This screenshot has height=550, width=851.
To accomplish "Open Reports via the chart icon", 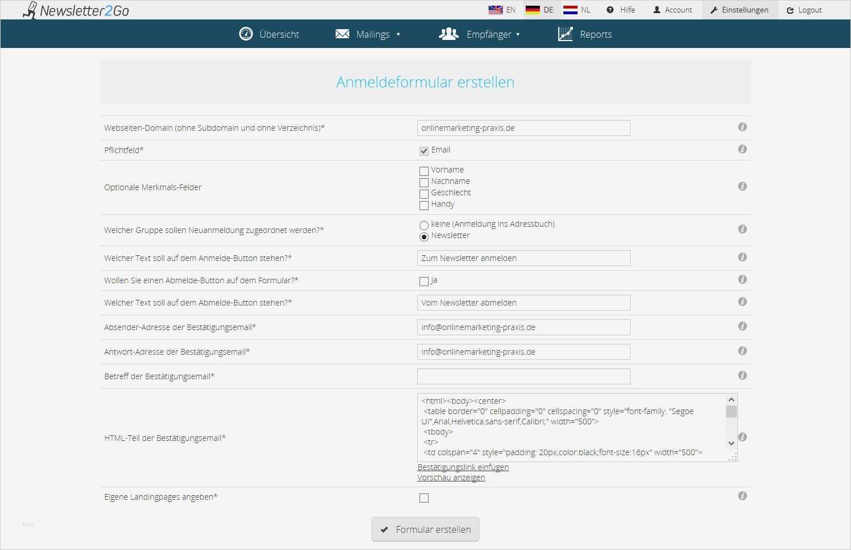I will point(566,34).
